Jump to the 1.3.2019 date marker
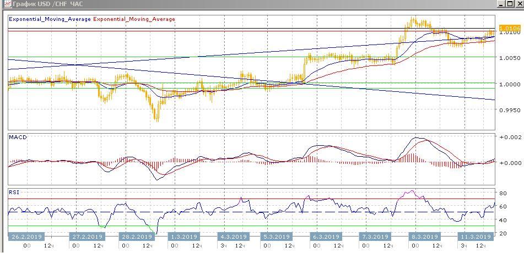 [x=182, y=237]
